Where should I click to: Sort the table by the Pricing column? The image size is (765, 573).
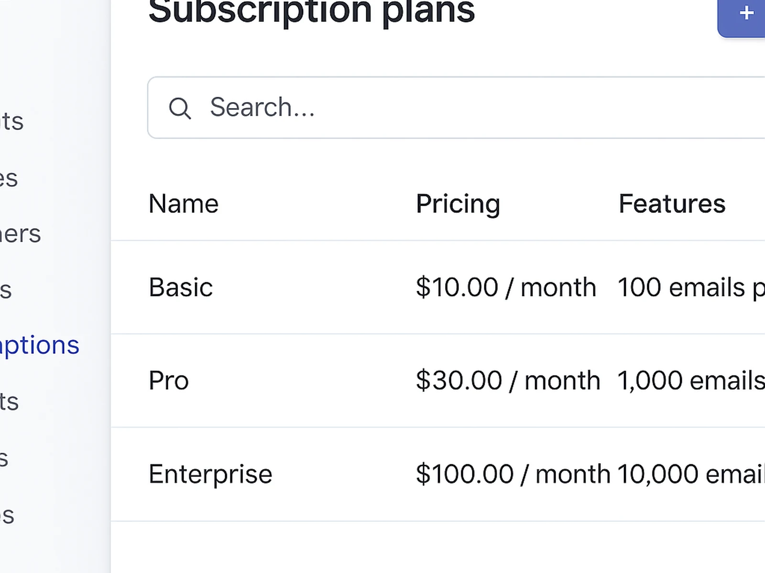tap(458, 203)
